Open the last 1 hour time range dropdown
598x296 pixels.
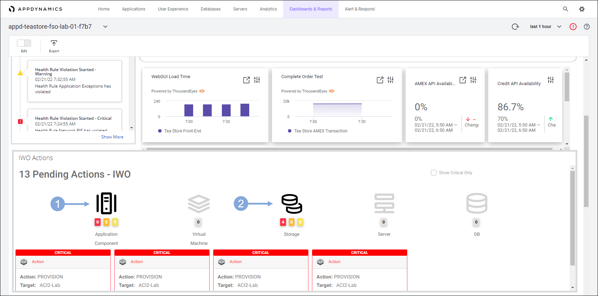(x=559, y=27)
